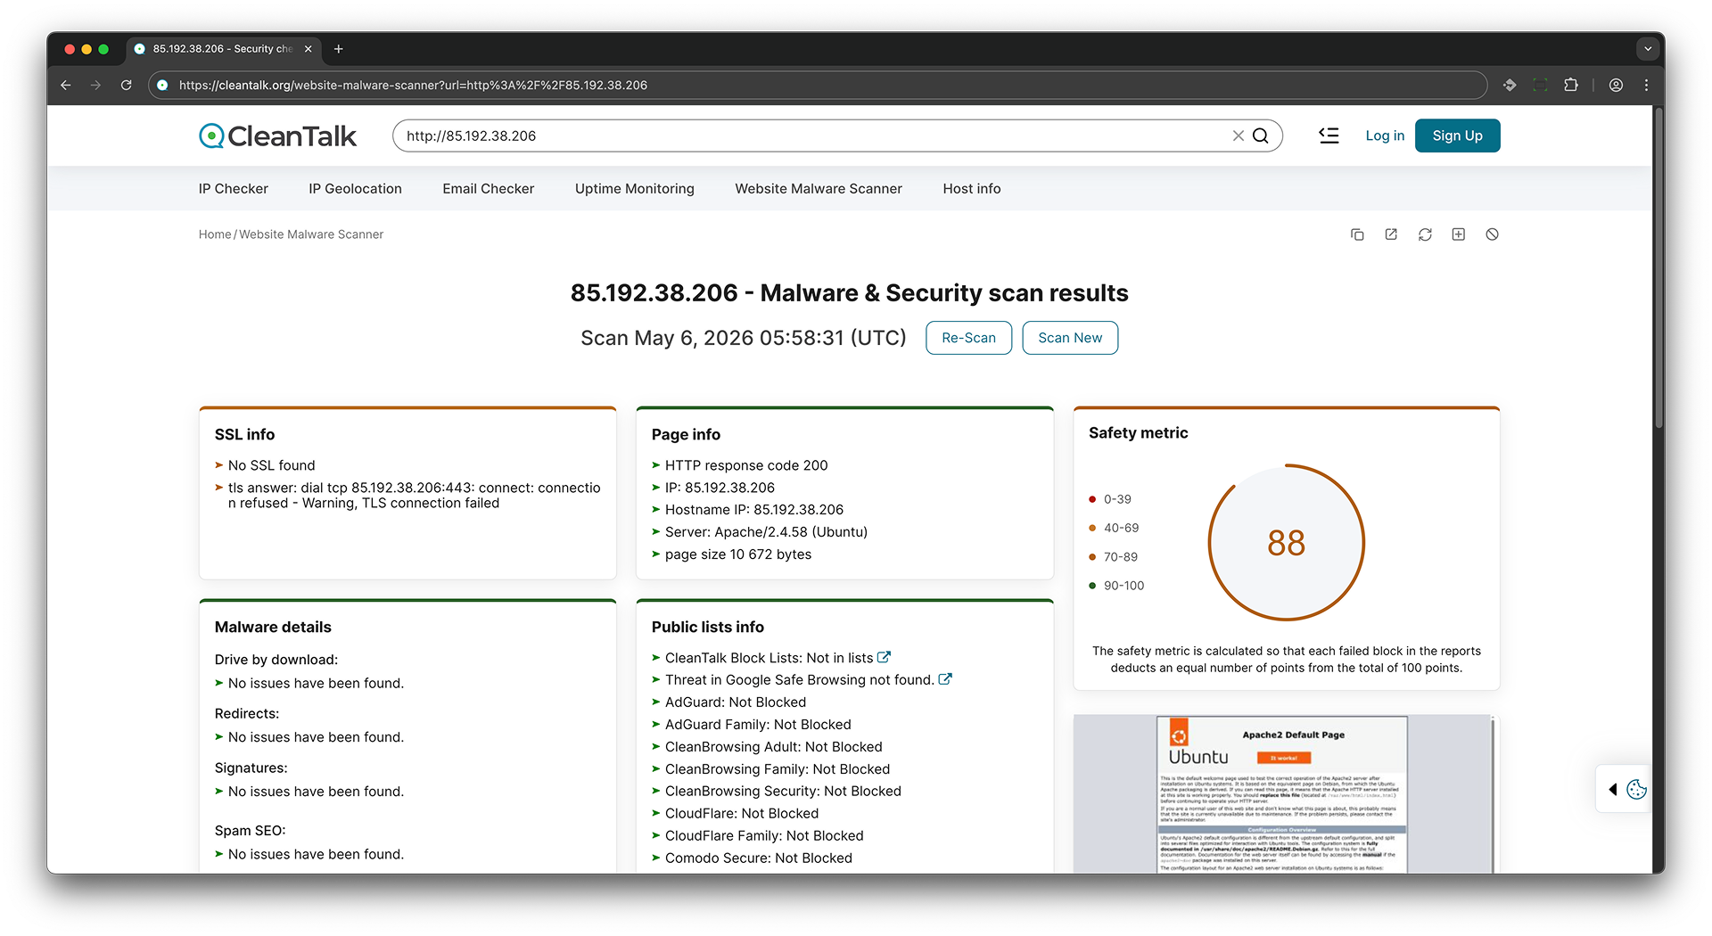Click the CleanTalk logo
The image size is (1712, 936).
(x=277, y=135)
